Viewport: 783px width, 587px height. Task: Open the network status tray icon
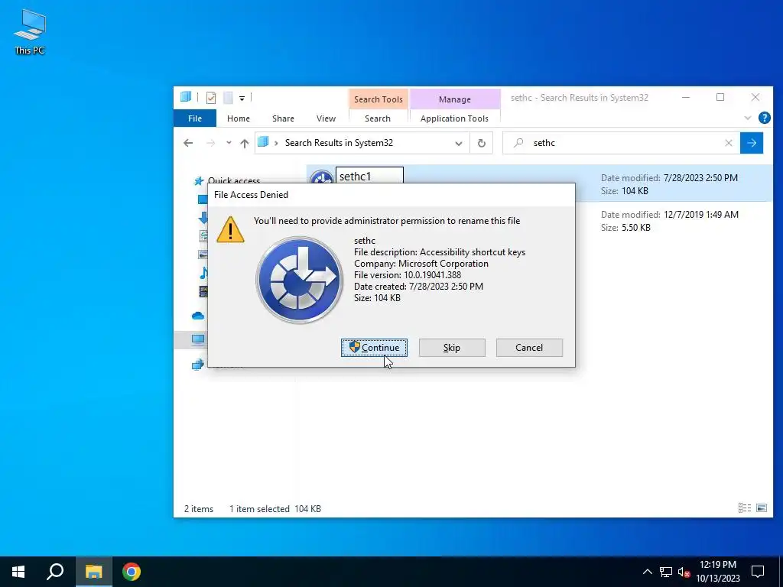666,572
